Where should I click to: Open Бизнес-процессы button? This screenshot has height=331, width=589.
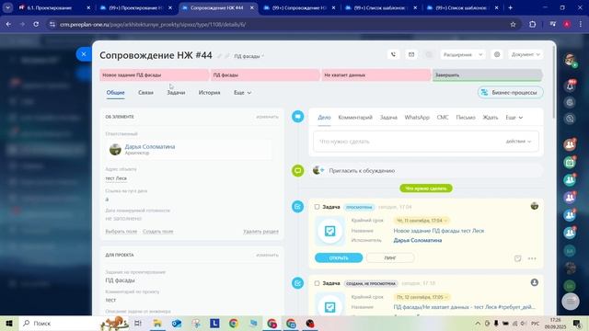511,92
